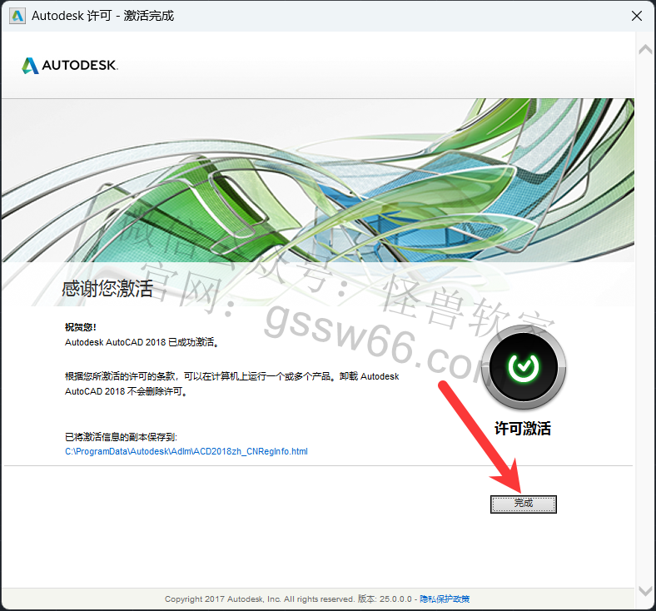Open the 隐私保护政策 link in footer
656x611 pixels.
pyautogui.click(x=444, y=599)
